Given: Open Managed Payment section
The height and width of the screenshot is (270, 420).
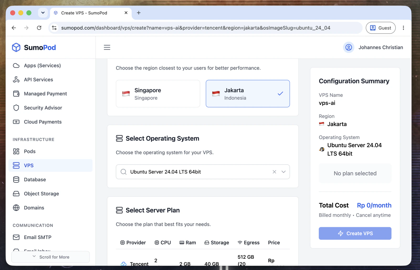Looking at the screenshot, I should [50, 94].
